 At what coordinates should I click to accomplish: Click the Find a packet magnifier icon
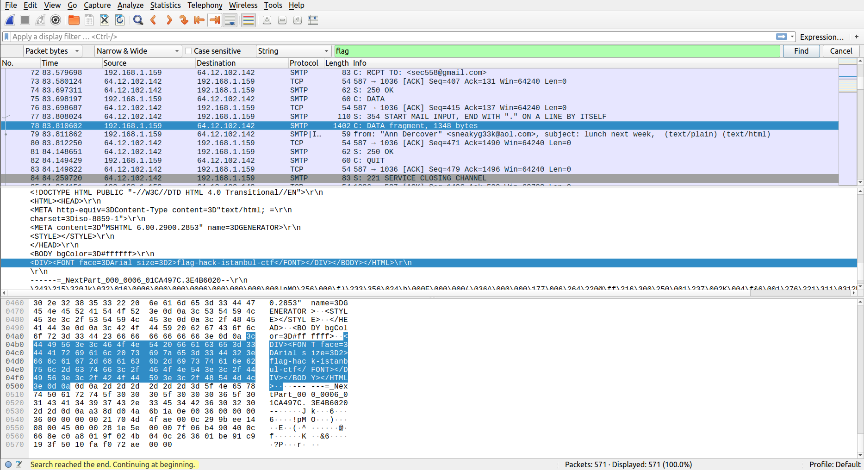138,20
